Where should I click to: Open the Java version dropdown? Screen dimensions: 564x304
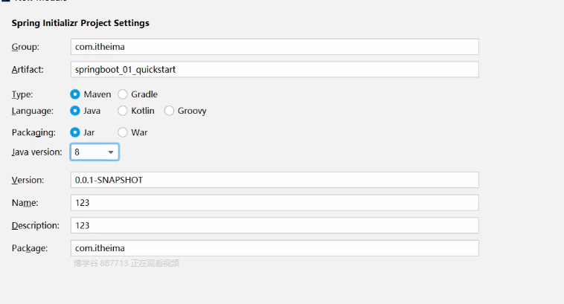coord(94,152)
